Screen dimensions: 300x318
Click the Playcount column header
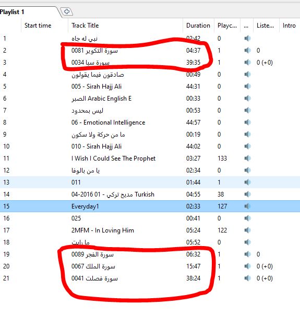click(227, 26)
